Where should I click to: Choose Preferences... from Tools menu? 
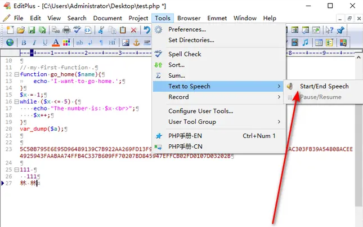tap(219, 29)
